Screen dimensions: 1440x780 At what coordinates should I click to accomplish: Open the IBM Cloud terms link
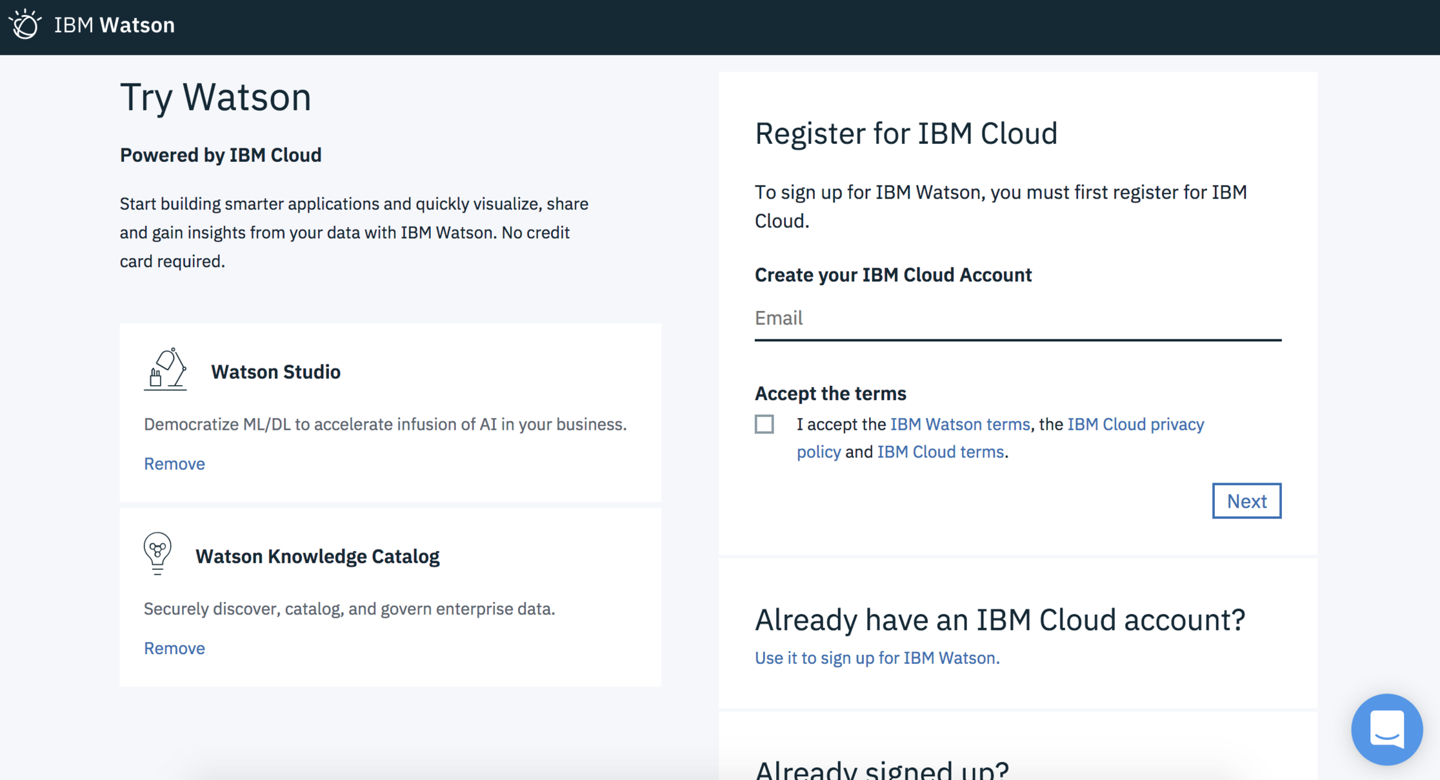click(x=940, y=452)
